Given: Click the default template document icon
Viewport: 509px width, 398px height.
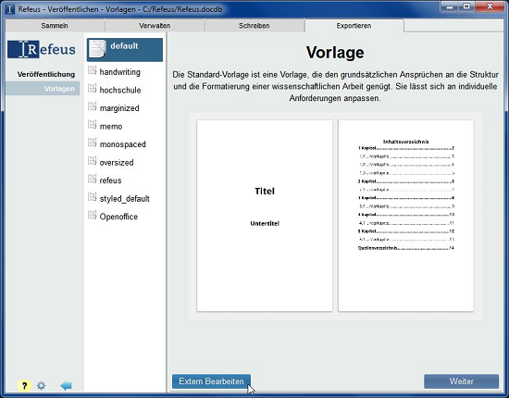Looking at the screenshot, I should point(97,49).
